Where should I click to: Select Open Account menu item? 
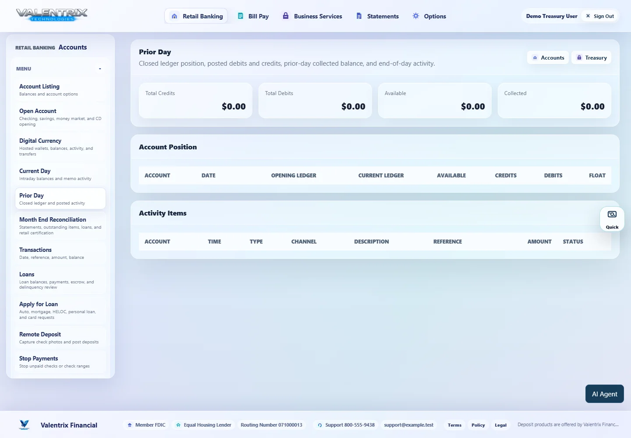coord(60,117)
